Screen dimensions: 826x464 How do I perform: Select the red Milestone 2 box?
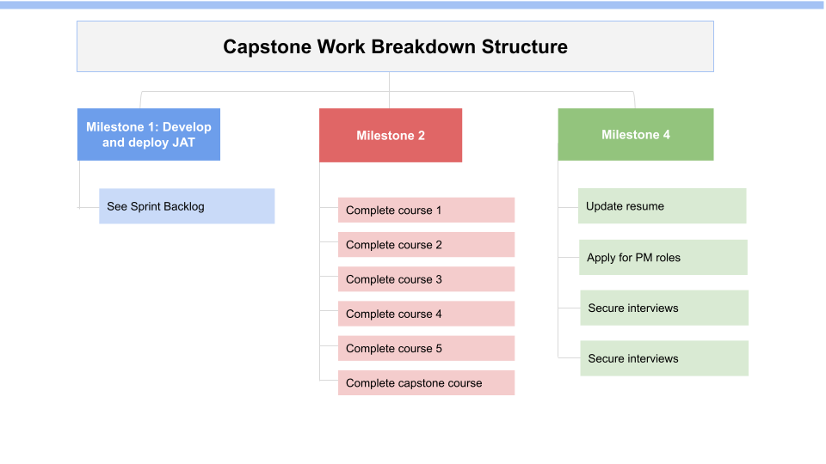point(391,135)
